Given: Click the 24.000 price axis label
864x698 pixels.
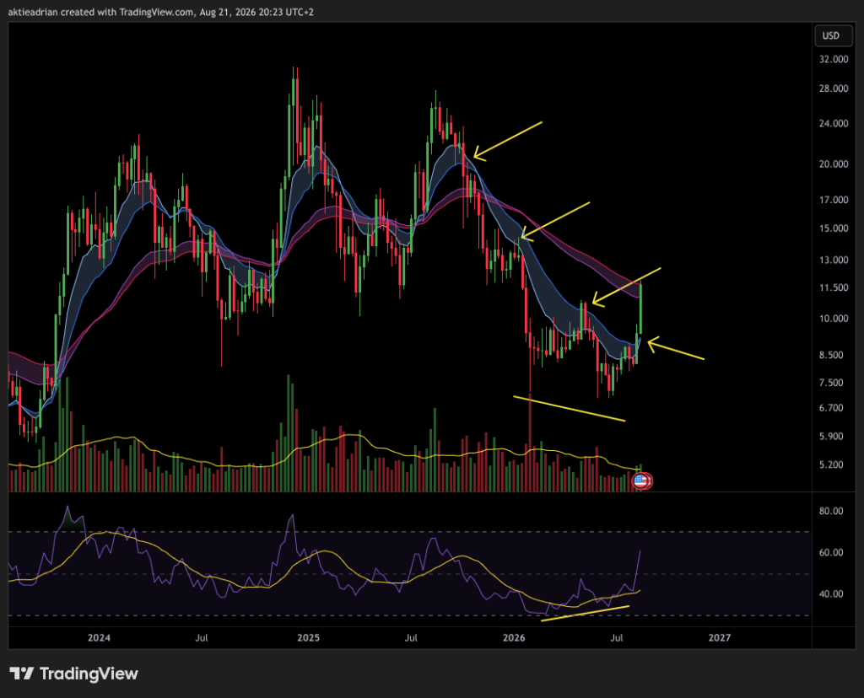Looking at the screenshot, I should [x=833, y=124].
